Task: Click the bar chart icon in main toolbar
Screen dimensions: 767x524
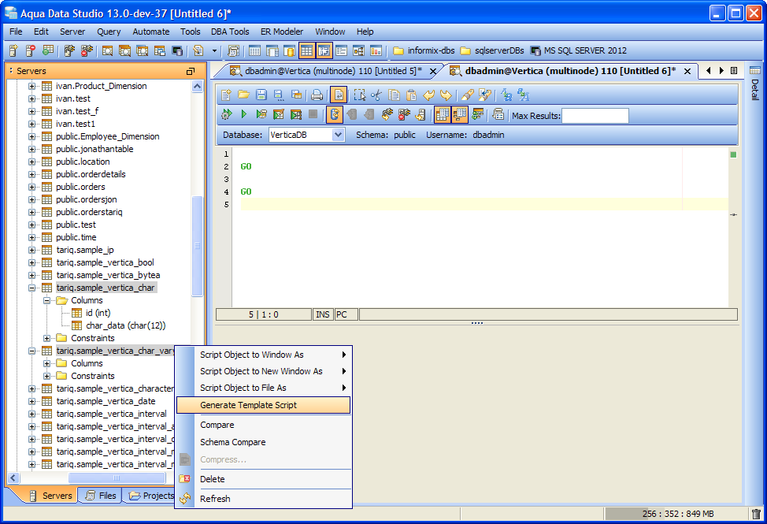Action: 376,50
